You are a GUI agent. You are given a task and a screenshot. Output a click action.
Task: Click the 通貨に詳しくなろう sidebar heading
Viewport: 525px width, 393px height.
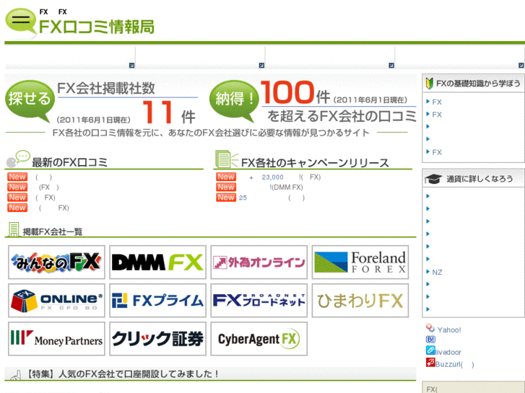tap(480, 179)
